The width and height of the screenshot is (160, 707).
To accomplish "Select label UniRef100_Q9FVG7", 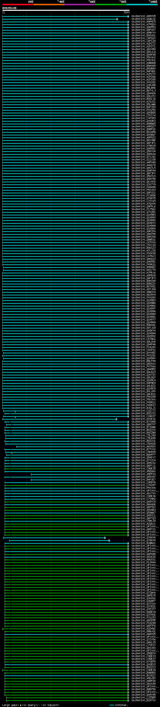I will point(143,30).
